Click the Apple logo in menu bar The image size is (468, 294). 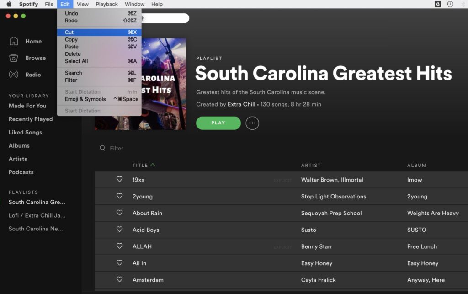(x=9, y=4)
